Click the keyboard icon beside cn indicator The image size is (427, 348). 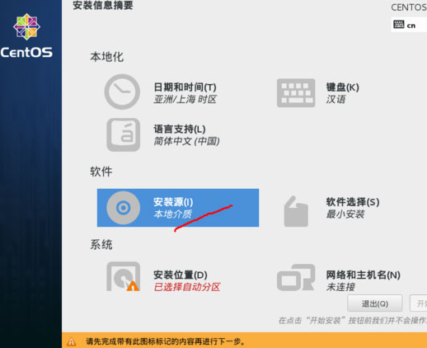coord(398,25)
